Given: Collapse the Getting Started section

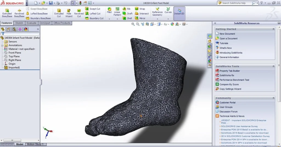Looking at the screenshot, I should 273,29.
